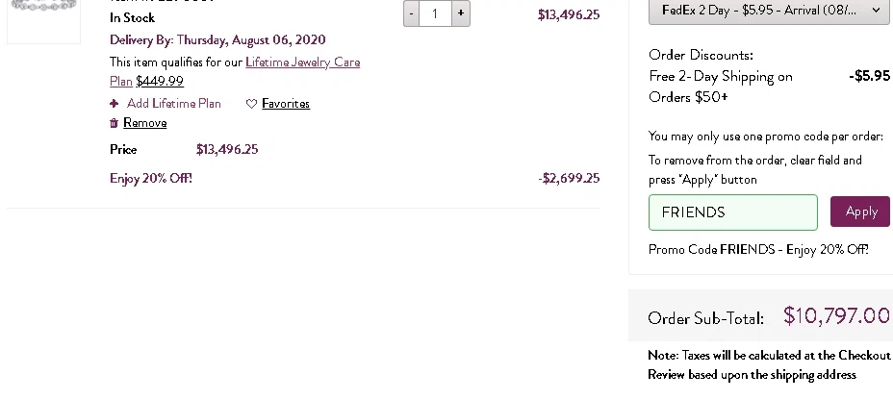Click the minus quantity button
The image size is (893, 399).
412,13
